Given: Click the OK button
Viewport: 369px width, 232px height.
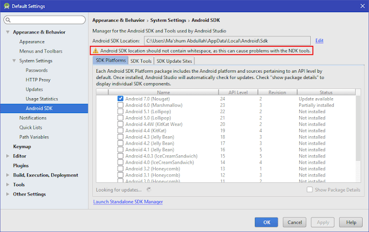Looking at the screenshot, I should [x=266, y=222].
